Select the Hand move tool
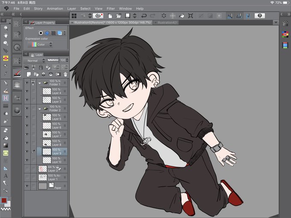 click(x=6, y=35)
